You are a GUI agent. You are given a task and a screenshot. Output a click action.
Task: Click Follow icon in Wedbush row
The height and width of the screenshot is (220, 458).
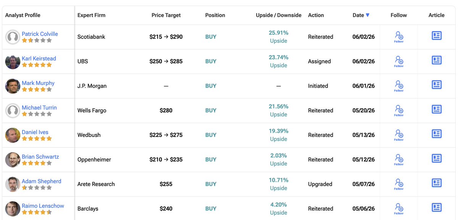pyautogui.click(x=399, y=135)
